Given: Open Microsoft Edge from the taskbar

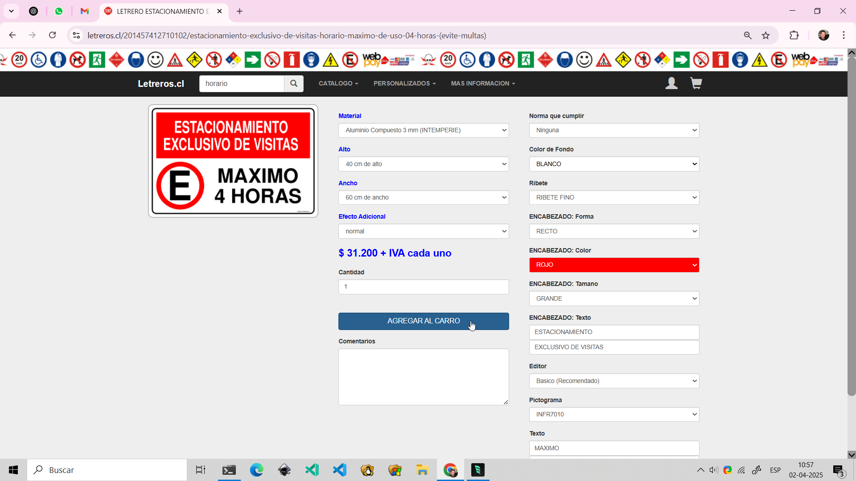Looking at the screenshot, I should [x=257, y=470].
